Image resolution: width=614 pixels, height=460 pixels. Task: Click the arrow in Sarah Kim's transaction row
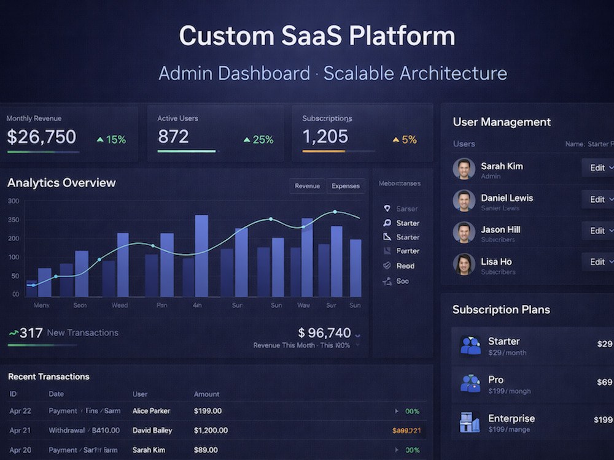(x=397, y=450)
